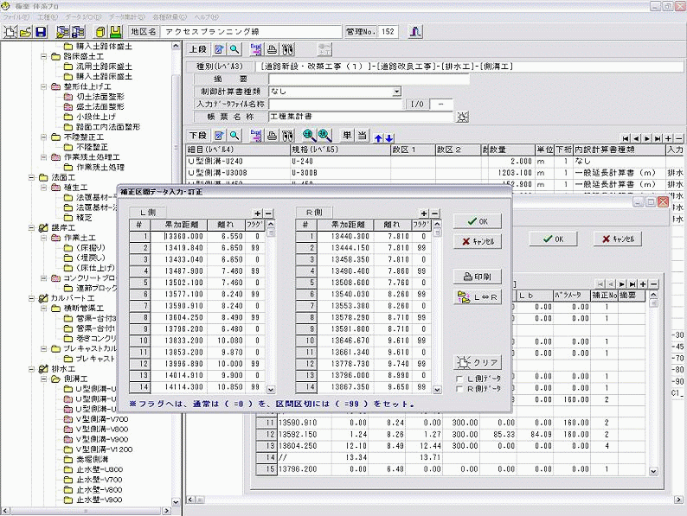Enable the L側データ checkbox
Viewport: 687px width, 516px height.
pos(460,379)
